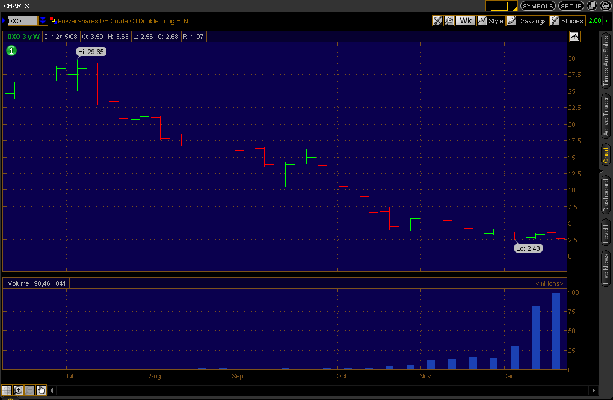
Task: Click the tallest volume bar in December
Action: click(x=556, y=331)
